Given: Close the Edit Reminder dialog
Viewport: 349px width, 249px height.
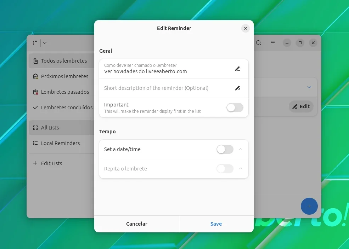Looking at the screenshot, I should tap(245, 28).
